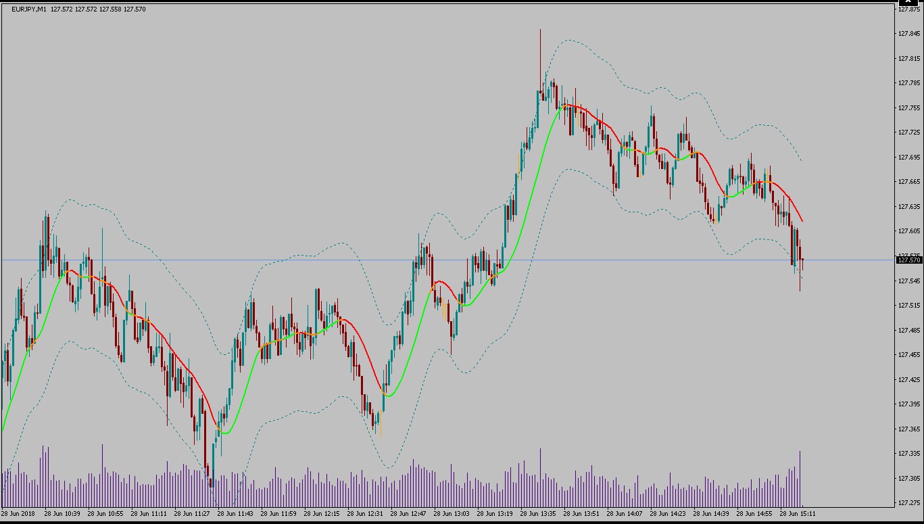Screen dimensions: 924x524
Task: Select the 28 Jun 11:11 time label
Action: pyautogui.click(x=149, y=514)
